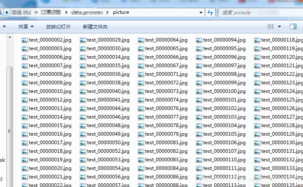Image resolution: width=303 pixels, height=187 pixels.
Task: Select file test_00000056.jpg
Action: [105, 177]
